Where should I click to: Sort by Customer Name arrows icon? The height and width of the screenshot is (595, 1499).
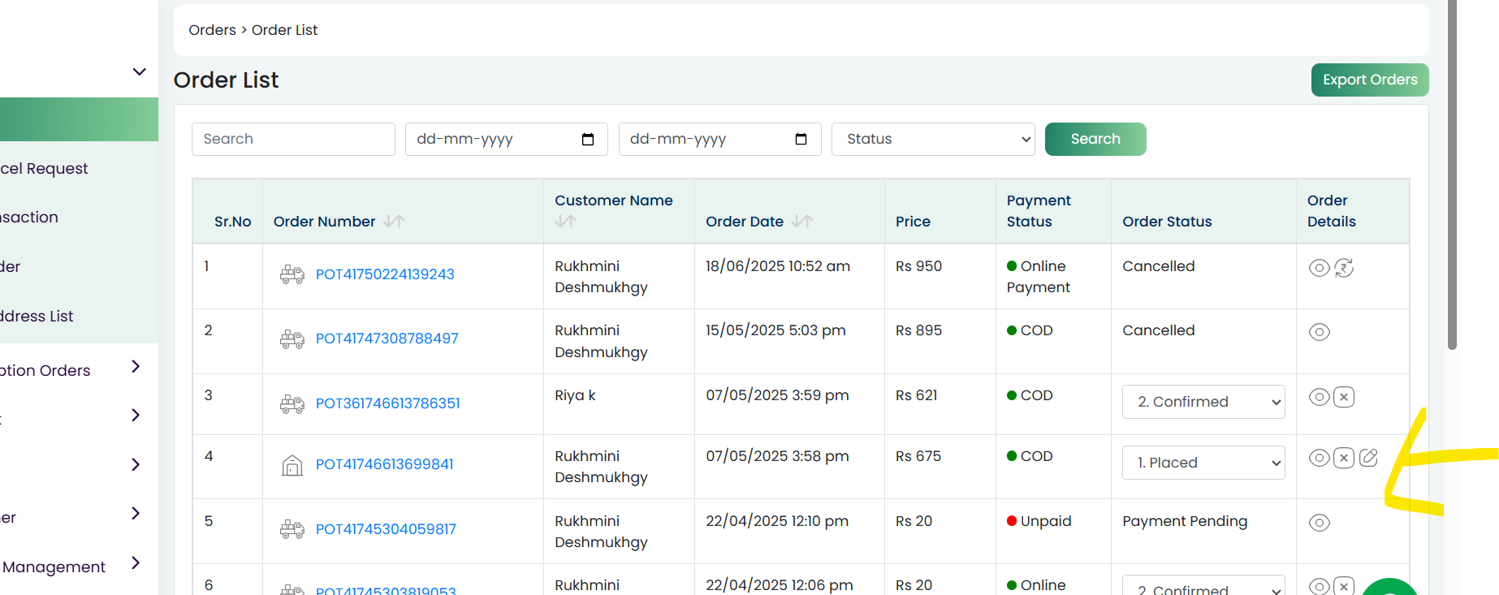point(566,221)
